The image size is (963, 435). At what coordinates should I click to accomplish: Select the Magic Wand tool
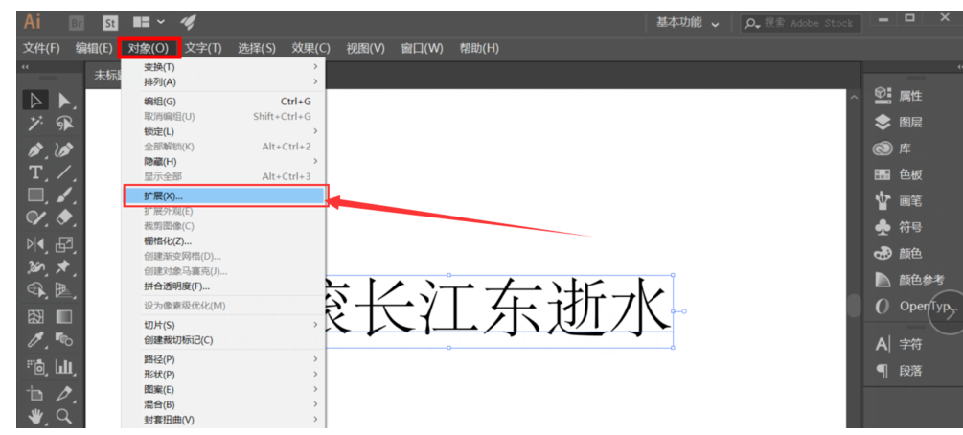(x=36, y=125)
